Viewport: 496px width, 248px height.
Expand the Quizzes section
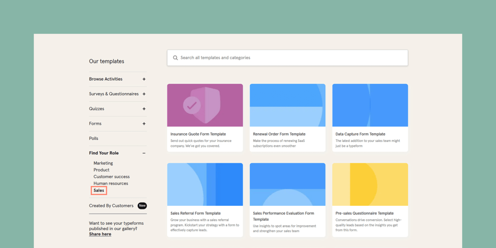click(x=144, y=109)
